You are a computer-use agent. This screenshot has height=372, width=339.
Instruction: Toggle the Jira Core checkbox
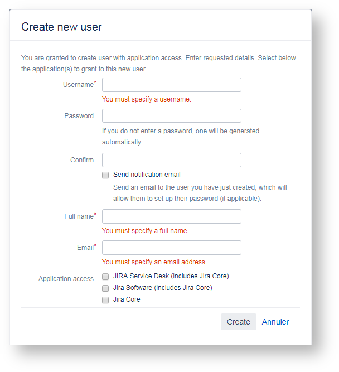(105, 300)
